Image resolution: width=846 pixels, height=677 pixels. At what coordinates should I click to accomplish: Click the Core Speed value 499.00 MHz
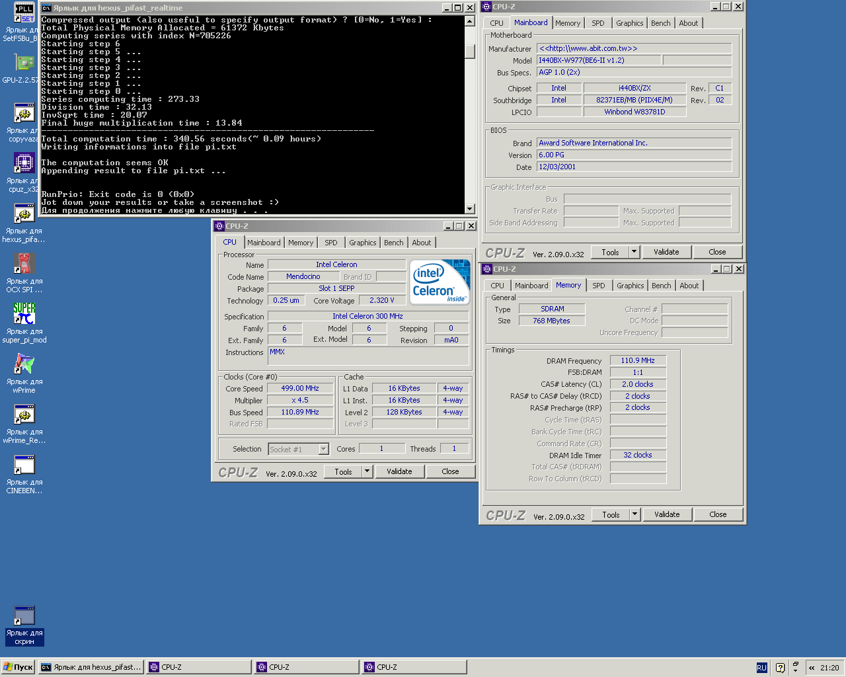pyautogui.click(x=300, y=388)
